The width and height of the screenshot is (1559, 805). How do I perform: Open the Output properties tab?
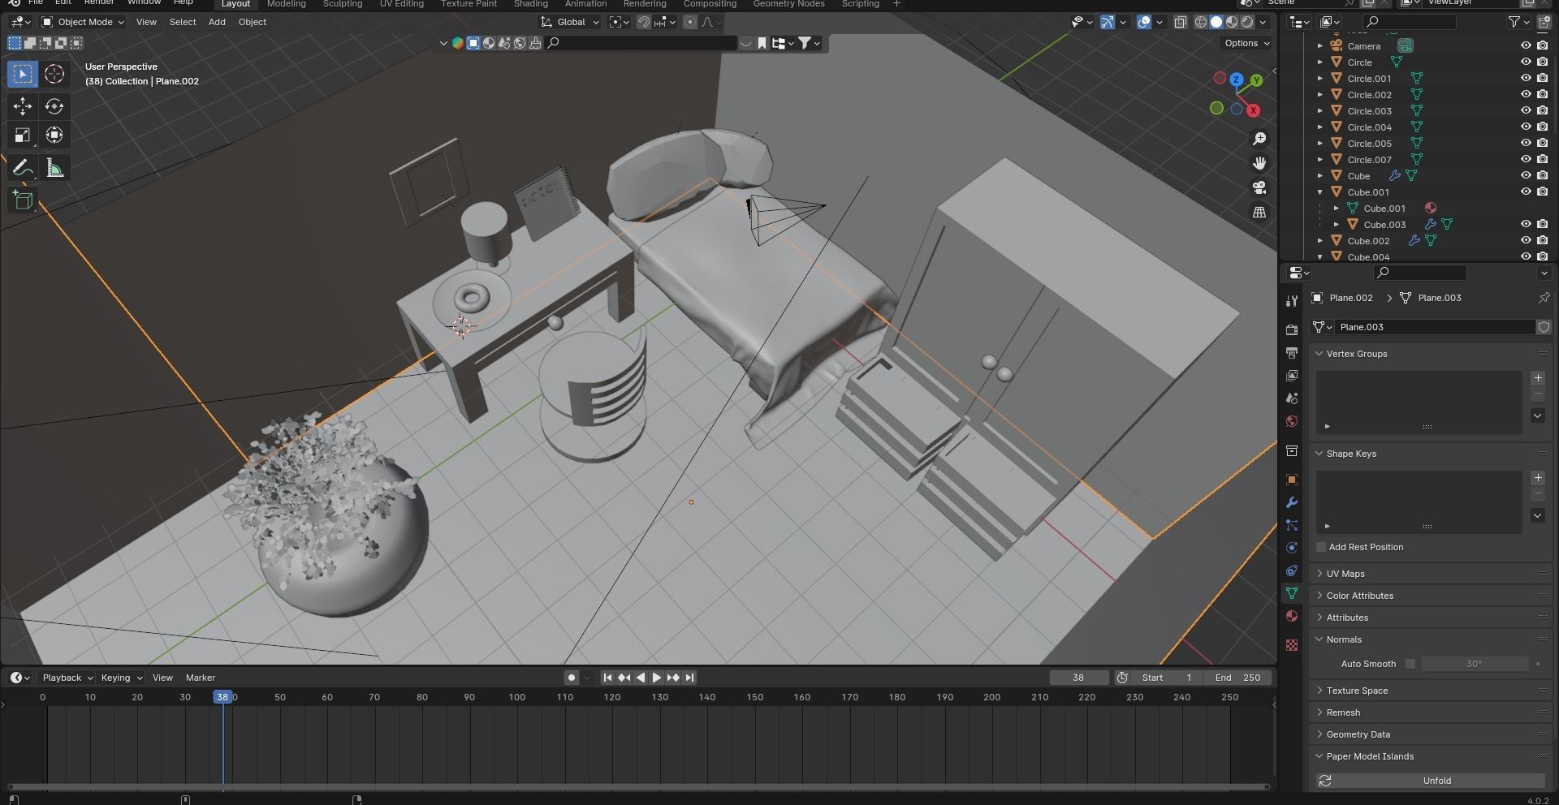pyautogui.click(x=1292, y=353)
